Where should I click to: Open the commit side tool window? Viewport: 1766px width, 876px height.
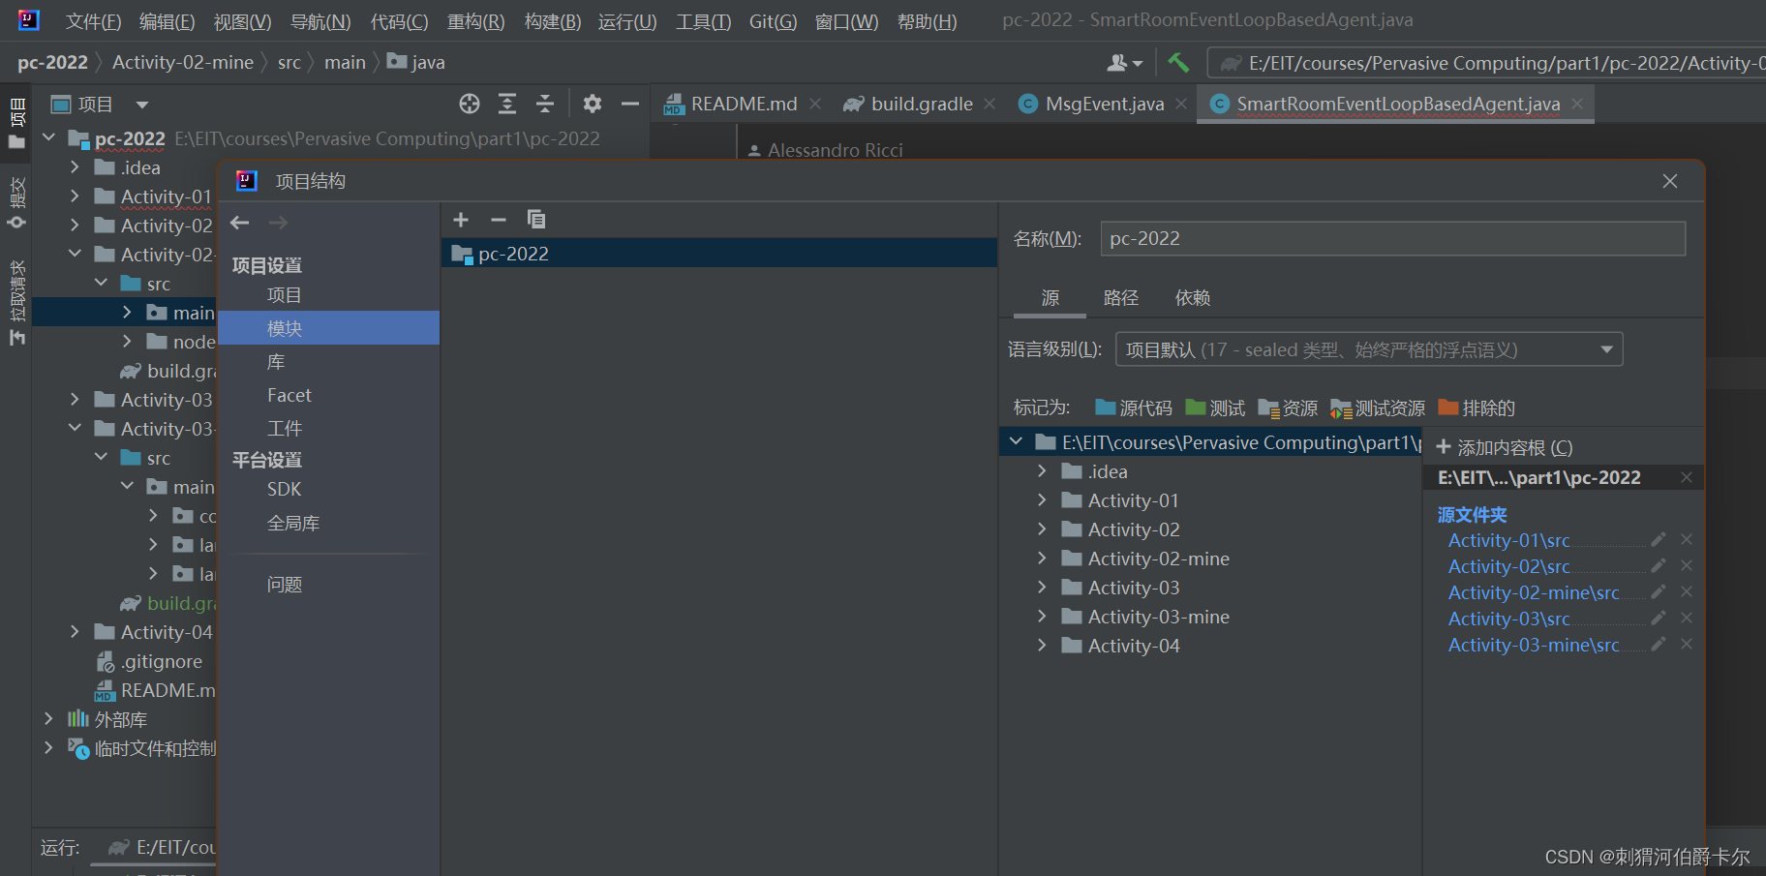[16, 202]
